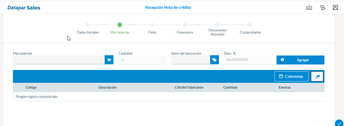Go to the Comprobante step
Screen dimensions: 344x126
[250, 32]
